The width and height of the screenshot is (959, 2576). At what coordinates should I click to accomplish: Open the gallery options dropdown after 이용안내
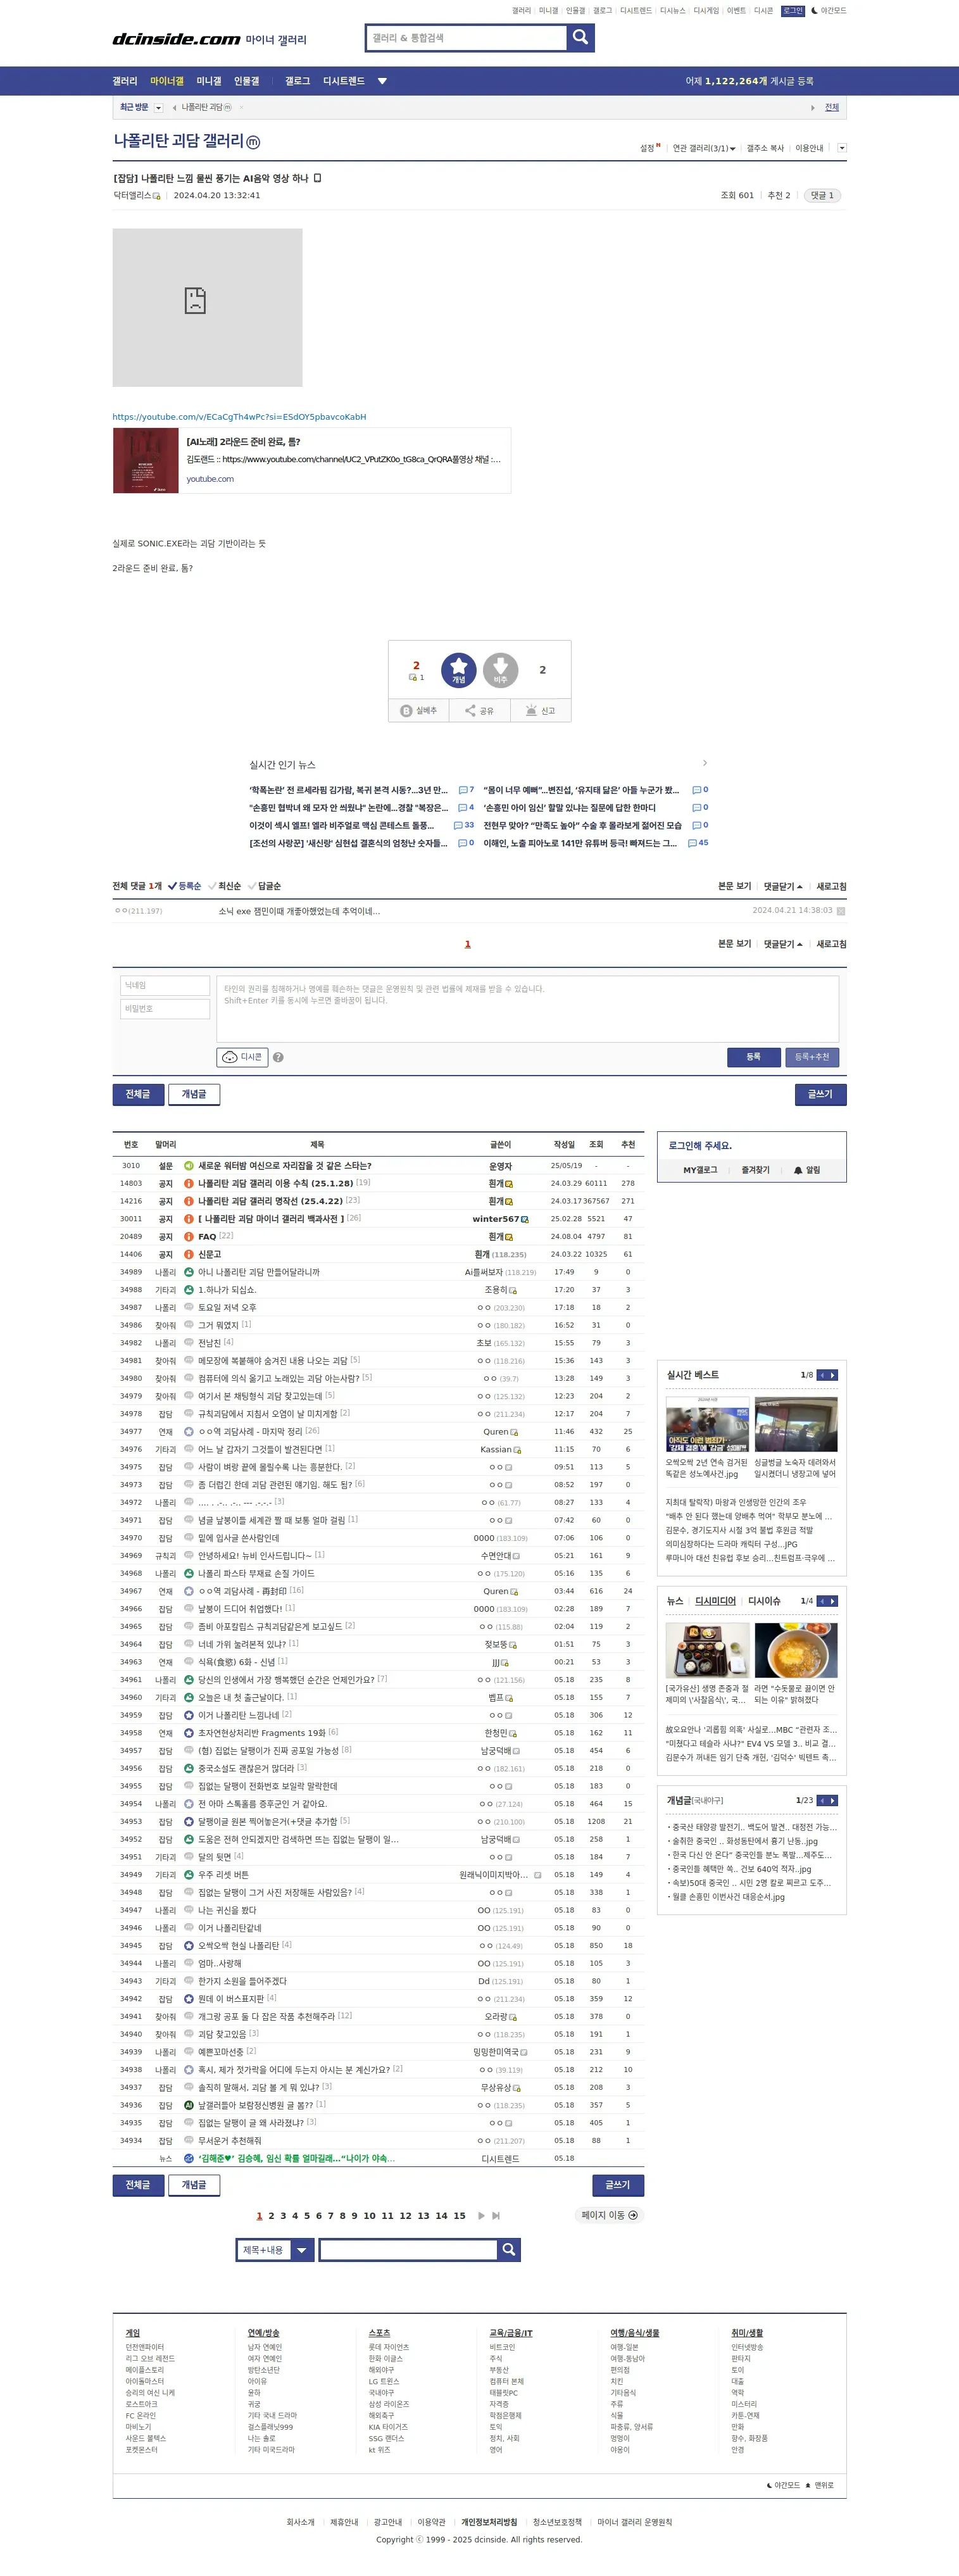coord(842,148)
